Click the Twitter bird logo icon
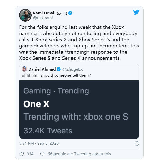 click(136, 12)
